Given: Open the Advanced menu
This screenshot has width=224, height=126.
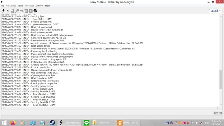Looking at the screenshot, I should [x=30, y=6].
